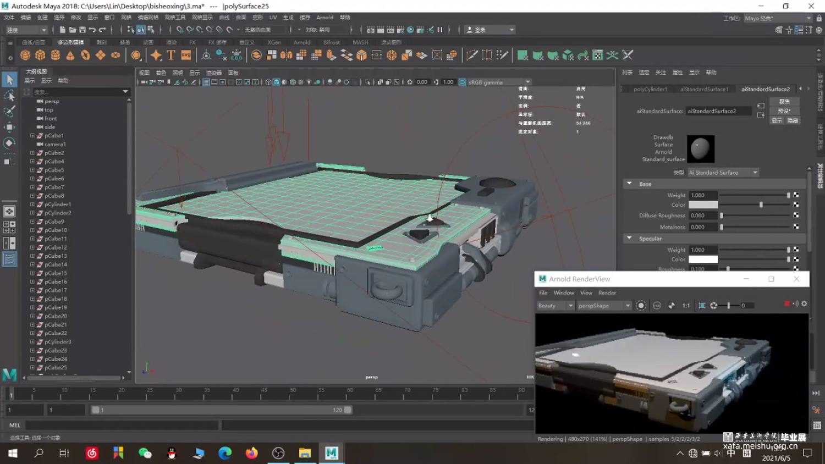The width and height of the screenshot is (825, 464).
Task: Click the Base Color swatch
Action: pos(703,205)
